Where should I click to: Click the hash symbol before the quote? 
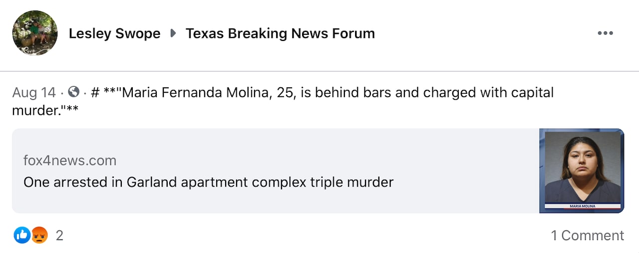coord(95,93)
